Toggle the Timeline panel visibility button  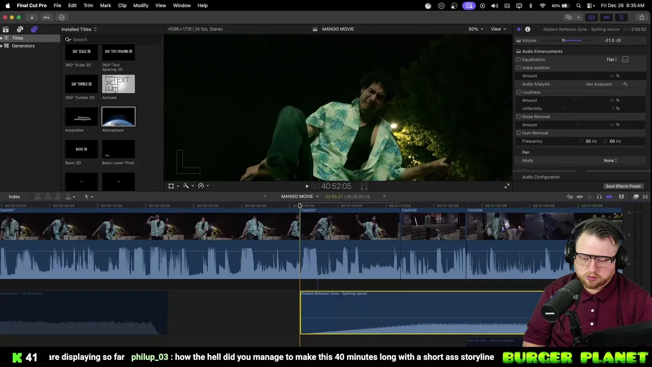[x=606, y=17]
